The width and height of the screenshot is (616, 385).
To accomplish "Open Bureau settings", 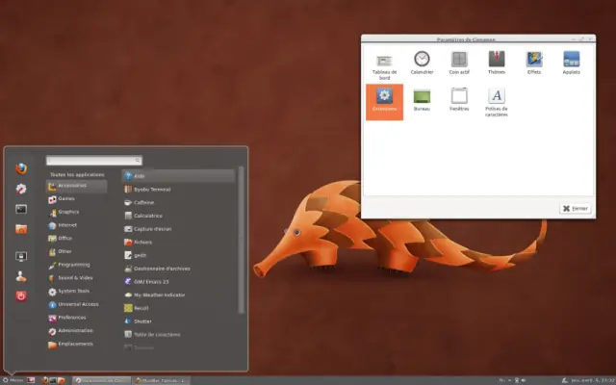I will [x=422, y=100].
